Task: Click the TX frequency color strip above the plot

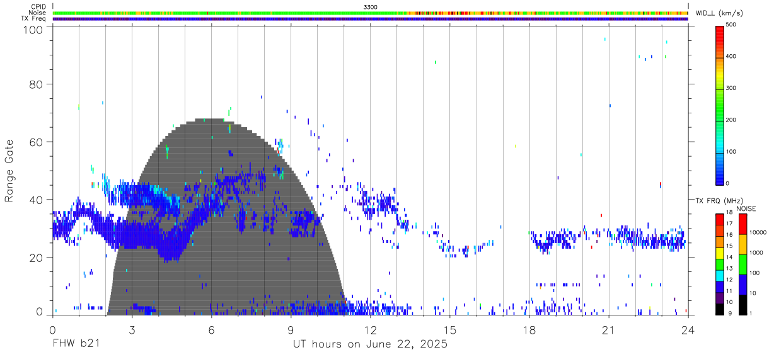Action: point(370,19)
